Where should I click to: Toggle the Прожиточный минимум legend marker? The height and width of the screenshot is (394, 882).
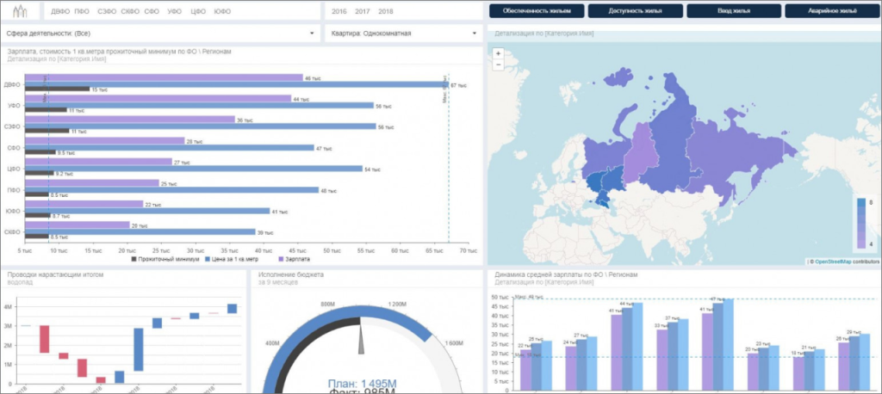point(134,258)
